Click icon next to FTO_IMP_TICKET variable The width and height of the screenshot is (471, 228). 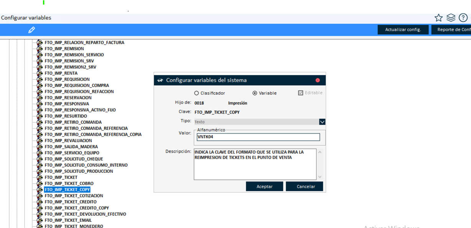tap(40, 177)
